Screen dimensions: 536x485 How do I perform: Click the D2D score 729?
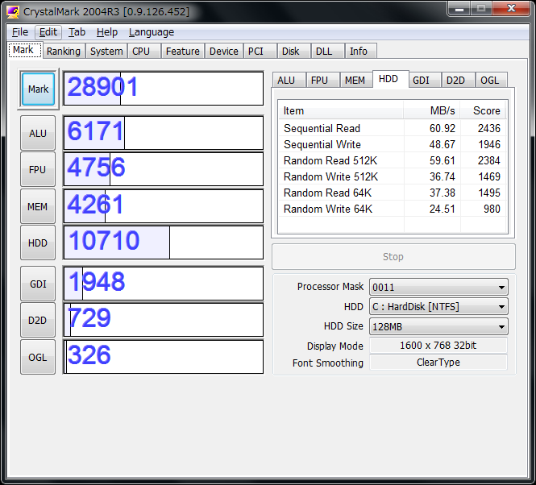pyautogui.click(x=89, y=318)
